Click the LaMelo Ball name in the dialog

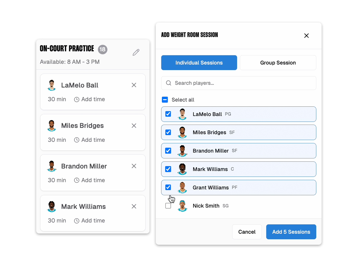207,114
